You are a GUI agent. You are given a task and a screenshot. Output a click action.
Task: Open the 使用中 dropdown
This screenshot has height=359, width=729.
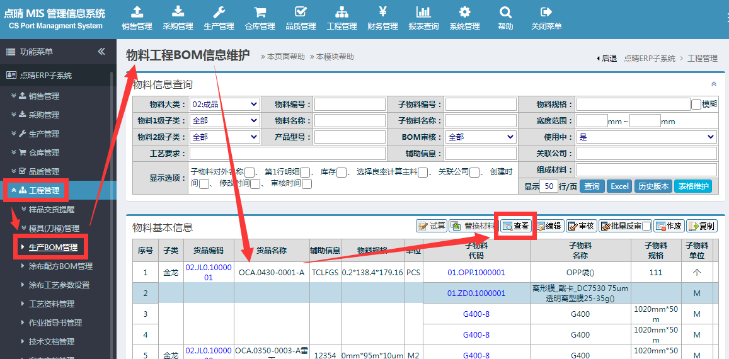coord(646,137)
